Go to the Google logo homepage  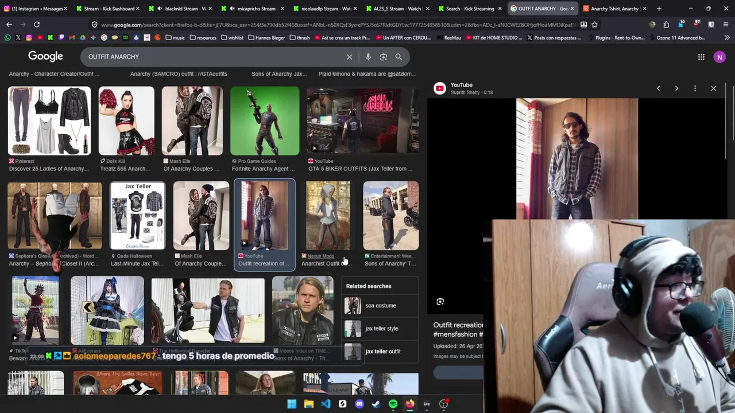pyautogui.click(x=45, y=56)
